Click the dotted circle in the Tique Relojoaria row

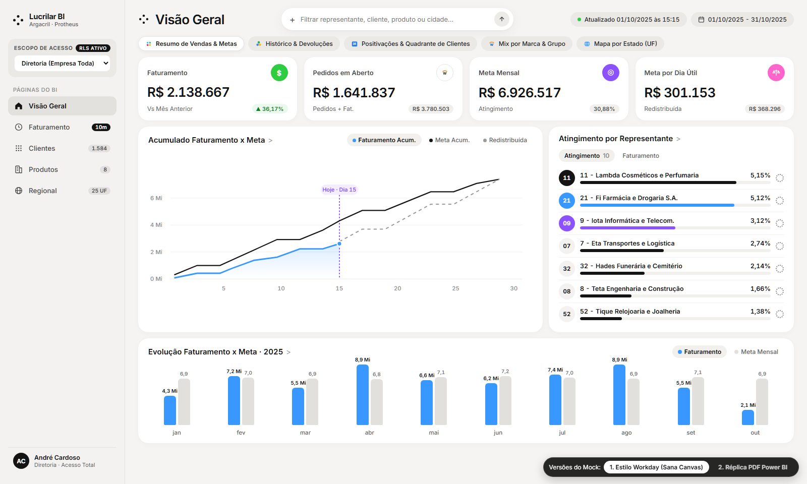point(780,314)
